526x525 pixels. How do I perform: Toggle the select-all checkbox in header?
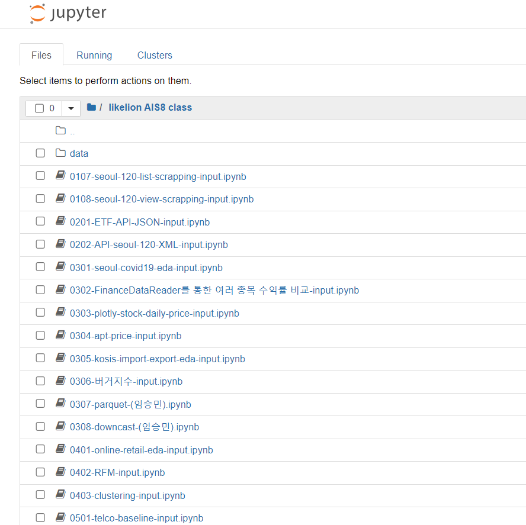39,108
